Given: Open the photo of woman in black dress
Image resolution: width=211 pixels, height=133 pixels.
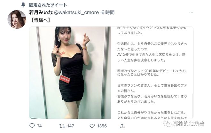Looking at the screenshot, I should pos(70,73).
